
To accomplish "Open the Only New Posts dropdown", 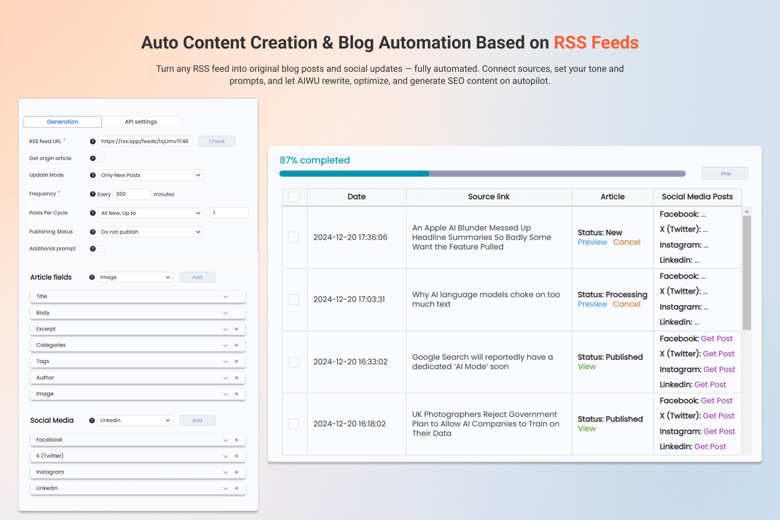I will tap(150, 175).
